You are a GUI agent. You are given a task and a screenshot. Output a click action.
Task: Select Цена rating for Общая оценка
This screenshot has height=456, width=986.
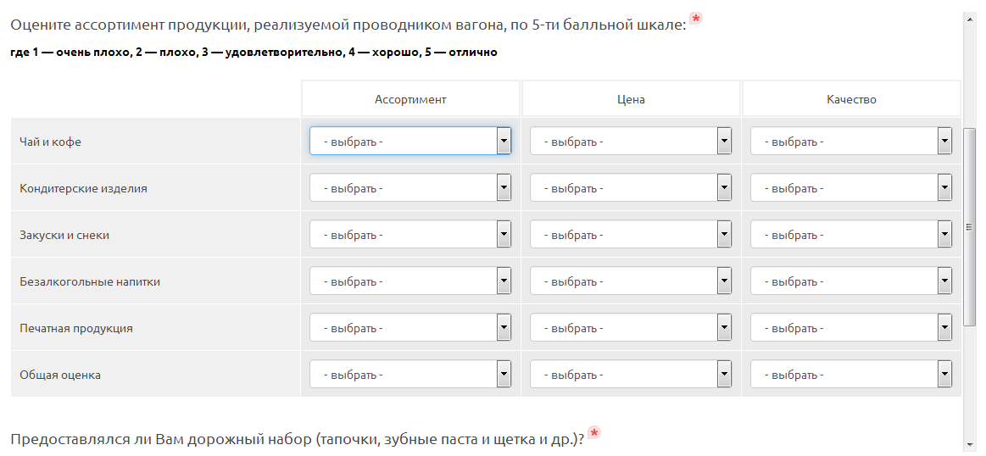pos(631,374)
